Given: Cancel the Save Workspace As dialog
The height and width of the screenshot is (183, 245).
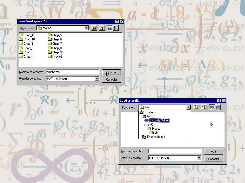Looking at the screenshot, I should click(x=112, y=80).
